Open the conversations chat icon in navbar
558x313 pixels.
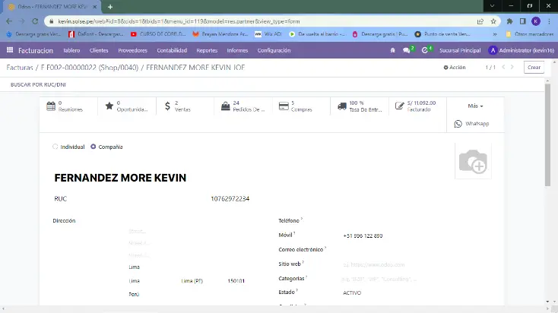[407, 50]
